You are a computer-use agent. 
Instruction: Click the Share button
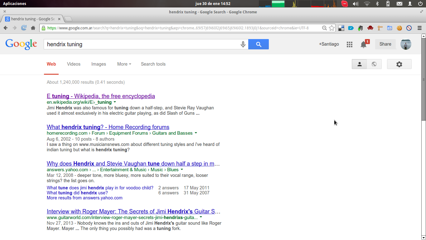[x=385, y=44]
